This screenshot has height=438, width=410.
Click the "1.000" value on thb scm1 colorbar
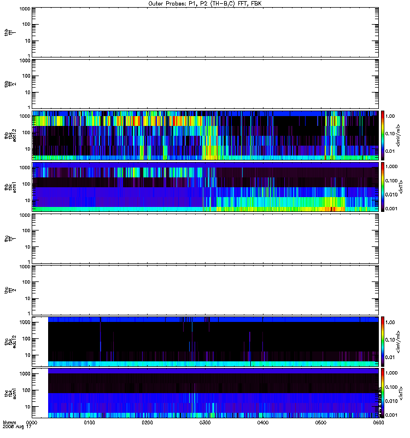[x=391, y=166]
